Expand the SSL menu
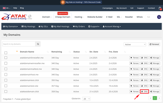Screen dimensions: 163x103 (x=119, y=17)
